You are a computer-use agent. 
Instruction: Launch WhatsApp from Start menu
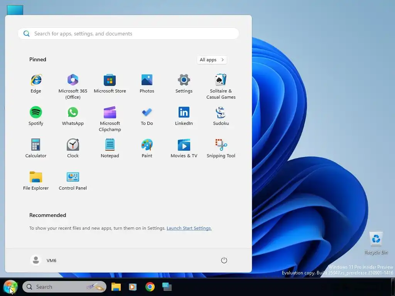(x=73, y=116)
